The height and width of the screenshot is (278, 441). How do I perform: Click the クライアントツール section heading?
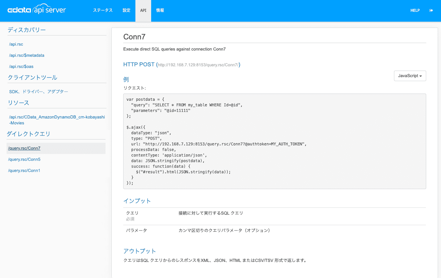click(x=33, y=78)
